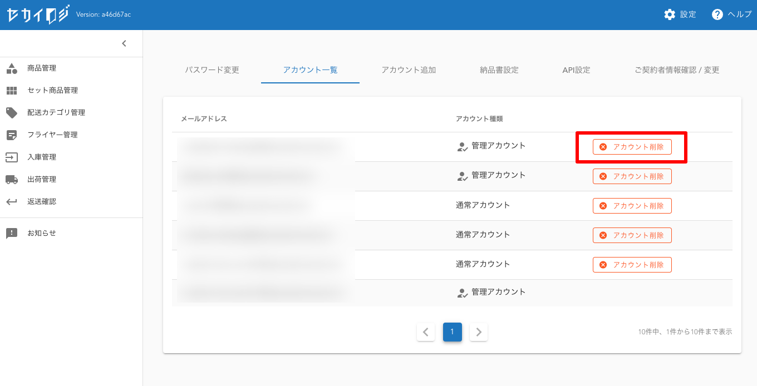Go to the previous page arrow
Image resolution: width=757 pixels, height=386 pixels.
pyautogui.click(x=426, y=332)
